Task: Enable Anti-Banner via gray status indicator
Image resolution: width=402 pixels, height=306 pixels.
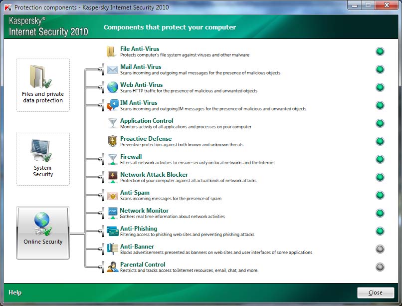Action: click(380, 249)
